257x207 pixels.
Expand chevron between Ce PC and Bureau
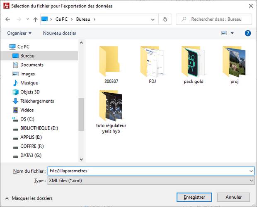(x=72, y=19)
